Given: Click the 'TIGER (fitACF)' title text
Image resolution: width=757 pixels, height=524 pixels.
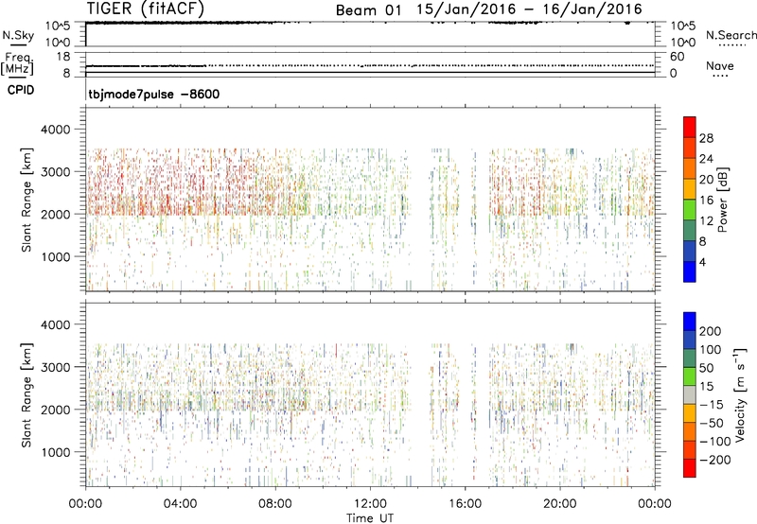Looking at the screenshot, I should tap(146, 9).
